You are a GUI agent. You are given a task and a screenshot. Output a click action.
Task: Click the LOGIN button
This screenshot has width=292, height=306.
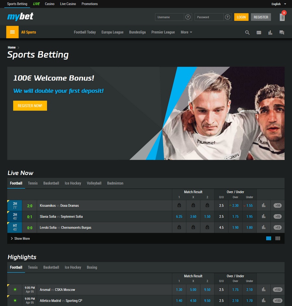click(x=241, y=17)
